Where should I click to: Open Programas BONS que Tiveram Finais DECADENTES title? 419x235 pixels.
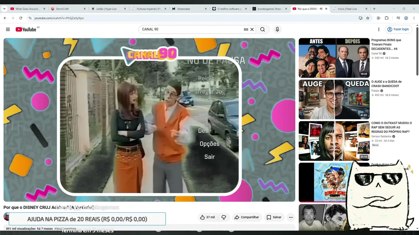coord(386,44)
